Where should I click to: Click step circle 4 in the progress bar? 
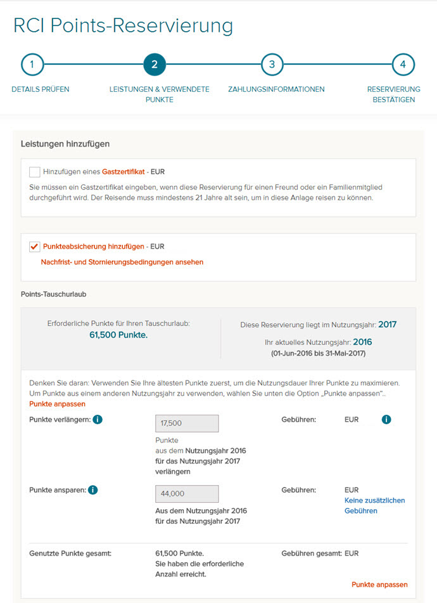(x=403, y=64)
